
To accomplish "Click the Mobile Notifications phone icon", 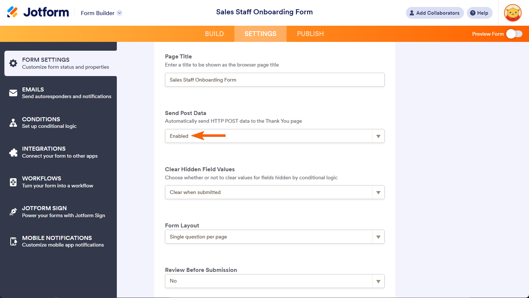I will (13, 241).
